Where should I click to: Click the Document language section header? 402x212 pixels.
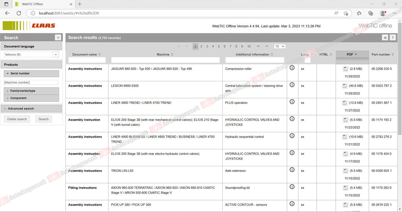[31, 46]
